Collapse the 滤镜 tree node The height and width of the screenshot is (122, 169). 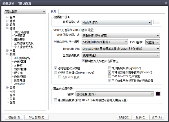[x=7, y=28]
